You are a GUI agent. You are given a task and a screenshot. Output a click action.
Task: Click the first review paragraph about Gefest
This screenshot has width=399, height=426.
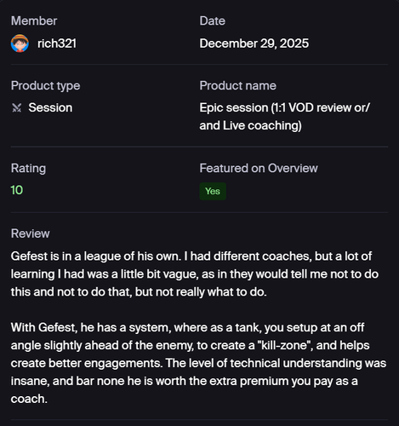(x=195, y=274)
